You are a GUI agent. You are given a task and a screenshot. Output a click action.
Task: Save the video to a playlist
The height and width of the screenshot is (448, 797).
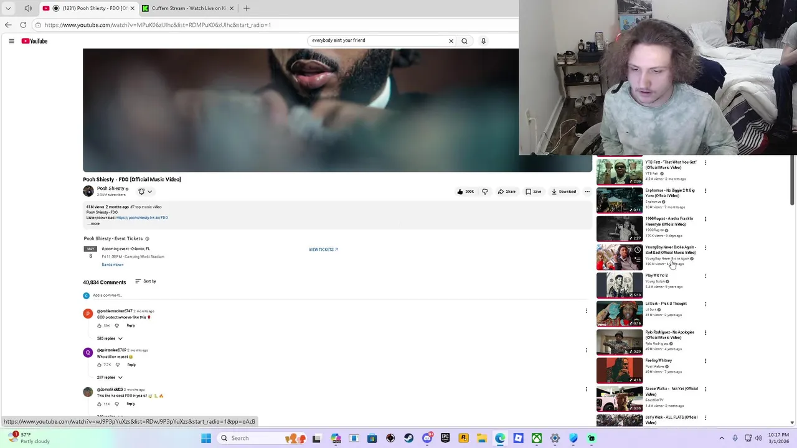pos(533,192)
